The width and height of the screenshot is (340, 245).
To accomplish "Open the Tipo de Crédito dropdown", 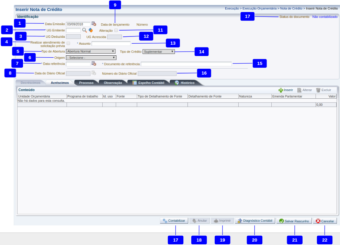I will [158, 52].
